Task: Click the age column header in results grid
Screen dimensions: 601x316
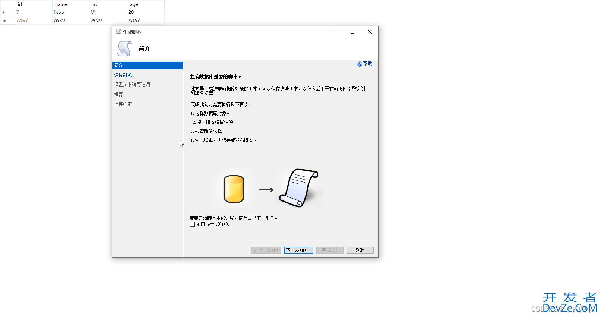Action: pyautogui.click(x=145, y=4)
